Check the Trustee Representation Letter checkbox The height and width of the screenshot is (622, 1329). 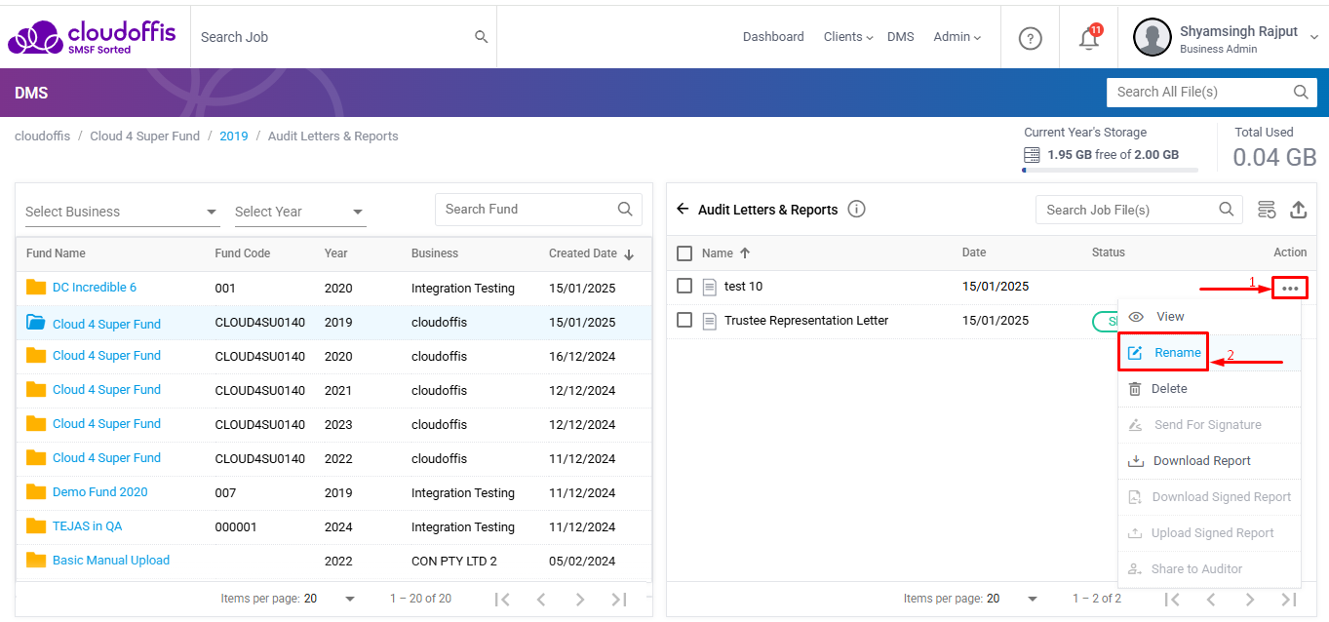click(684, 320)
